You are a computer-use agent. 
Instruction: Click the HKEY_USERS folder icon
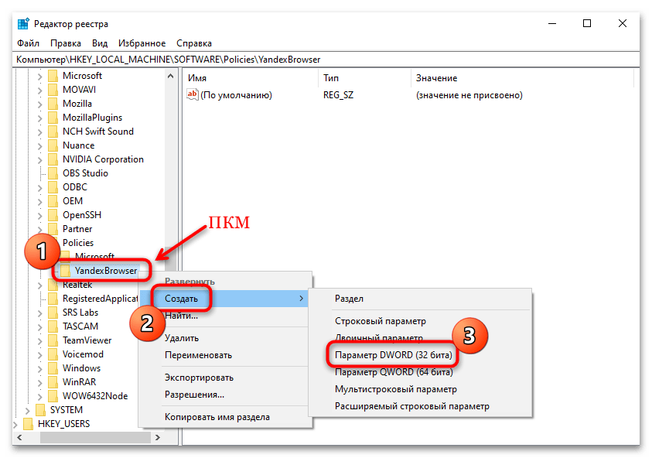[x=28, y=424]
